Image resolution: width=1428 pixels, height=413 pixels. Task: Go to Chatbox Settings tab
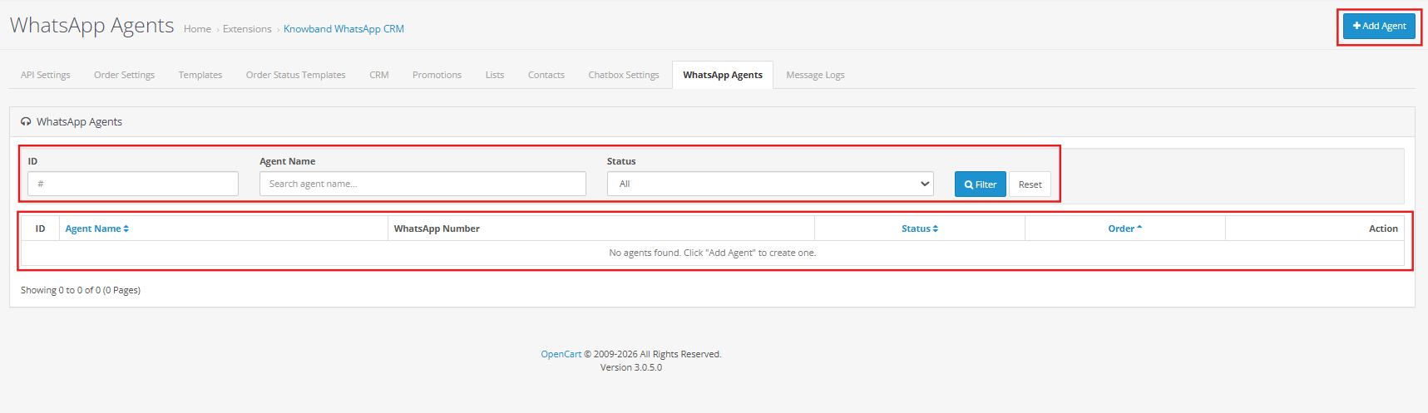click(624, 75)
